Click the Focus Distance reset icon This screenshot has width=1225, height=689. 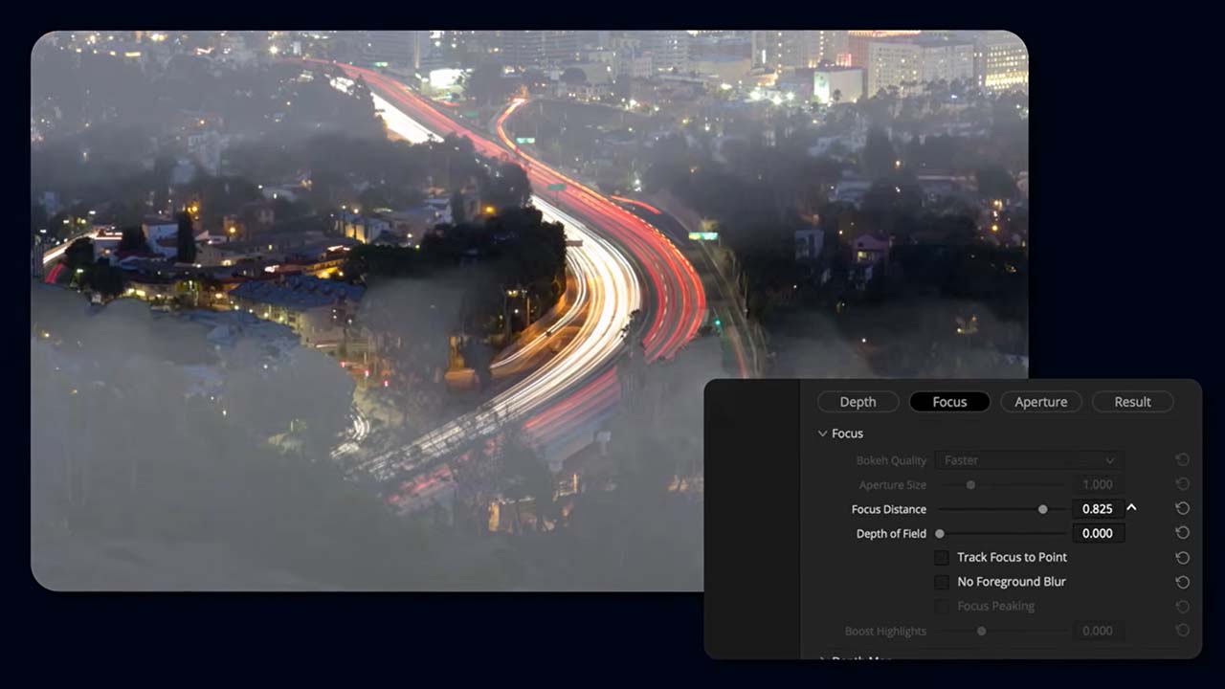[1182, 509]
